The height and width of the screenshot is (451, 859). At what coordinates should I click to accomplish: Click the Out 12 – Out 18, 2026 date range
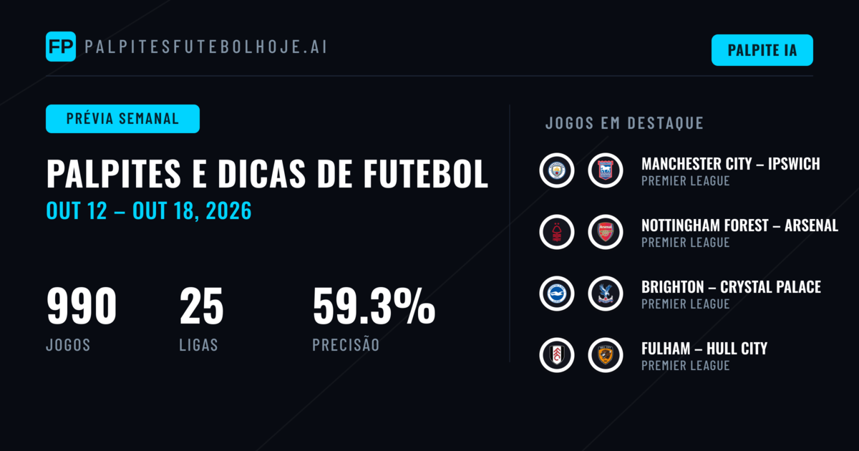pyautogui.click(x=149, y=210)
